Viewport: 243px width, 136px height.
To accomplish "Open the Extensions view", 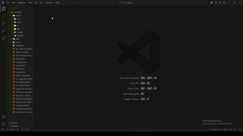I will (3, 38).
